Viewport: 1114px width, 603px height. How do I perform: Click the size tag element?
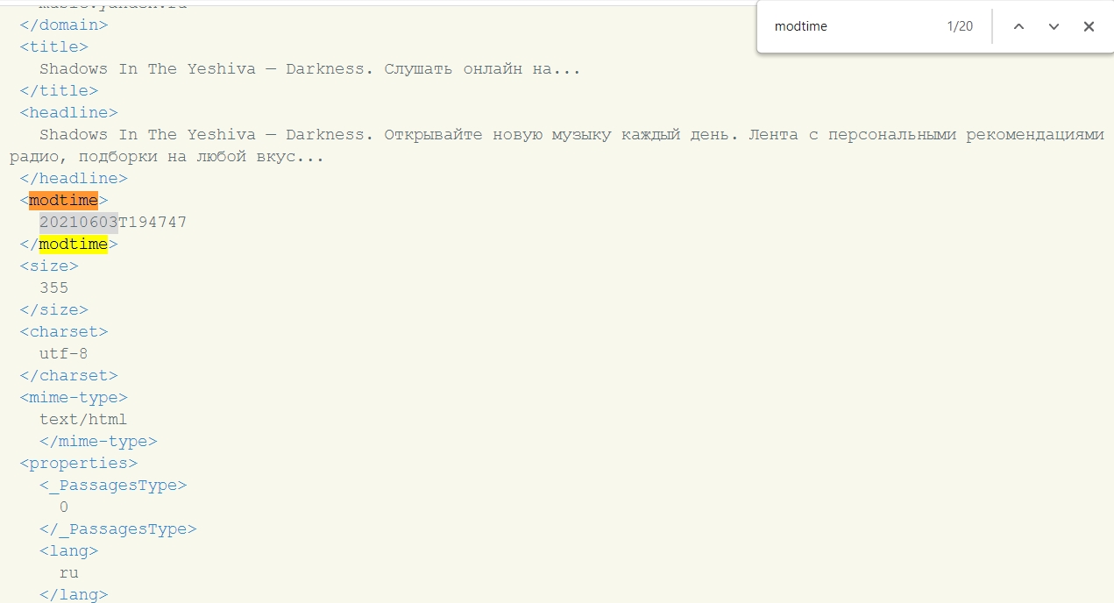(48, 266)
